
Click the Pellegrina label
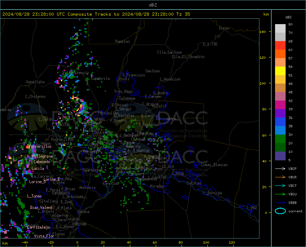point(42,156)
